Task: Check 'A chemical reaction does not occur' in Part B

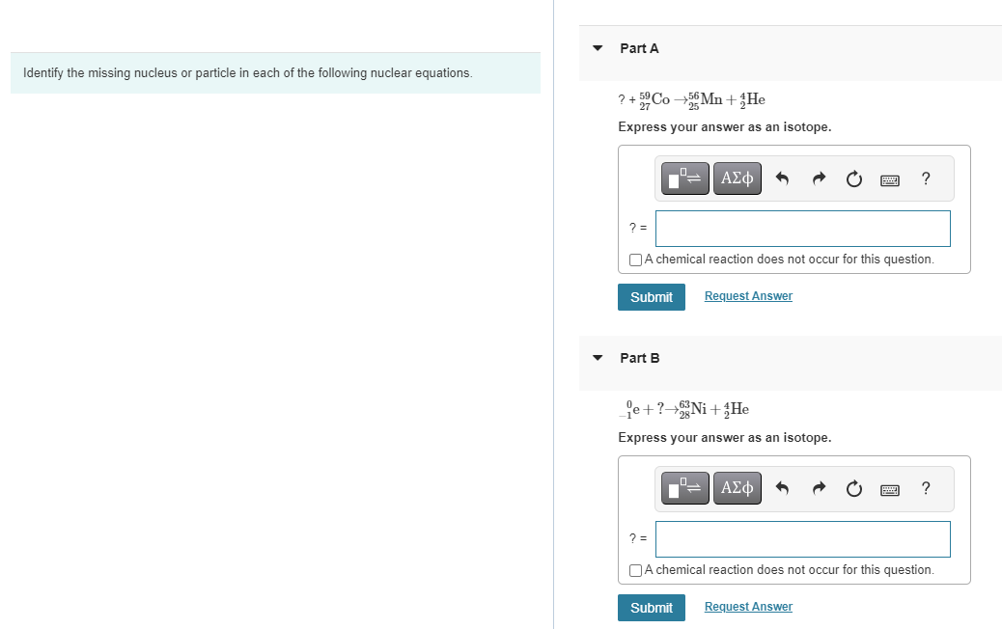Action: click(634, 569)
